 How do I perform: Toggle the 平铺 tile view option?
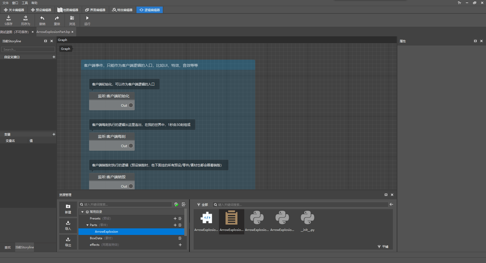pos(383,247)
